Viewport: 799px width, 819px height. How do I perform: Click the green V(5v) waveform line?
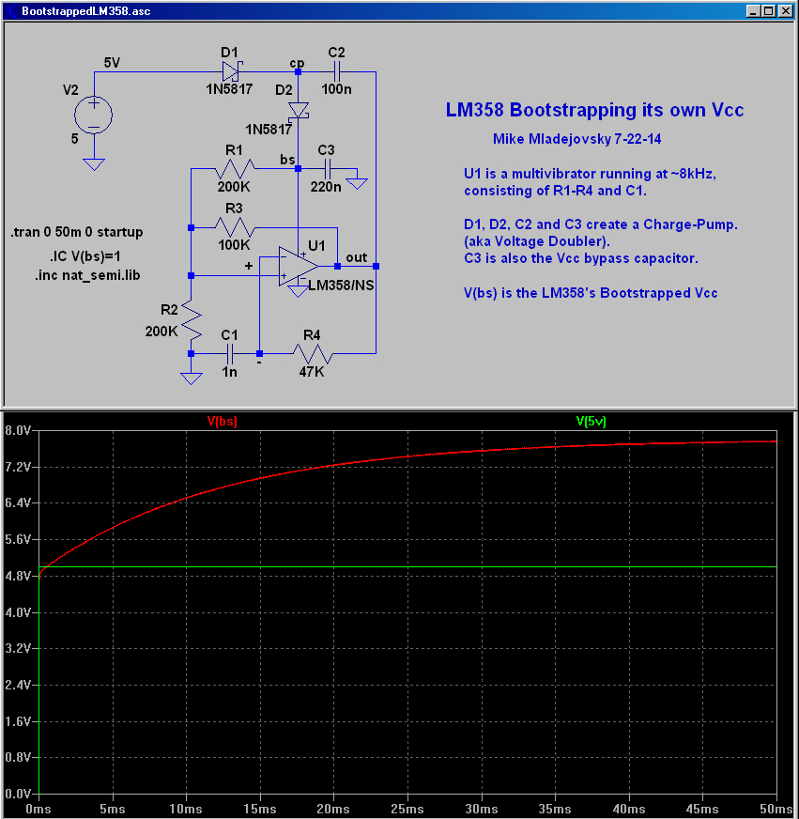point(407,566)
